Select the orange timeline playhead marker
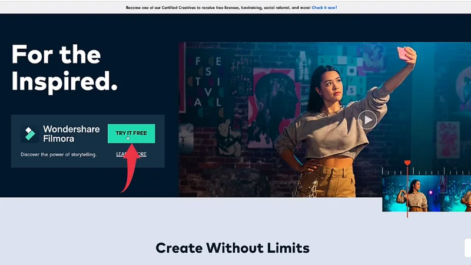Image resolution: width=471 pixels, height=265 pixels. [x=407, y=163]
